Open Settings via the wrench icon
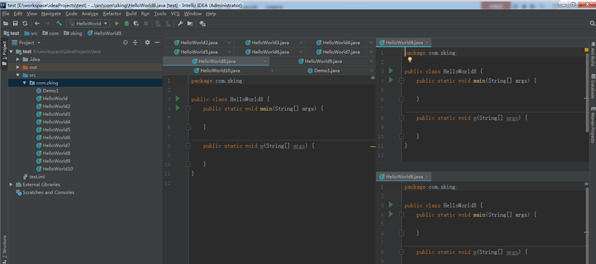The height and width of the screenshot is (264, 596). pyautogui.click(x=180, y=23)
